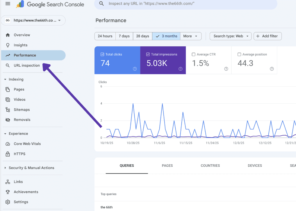296x211 pixels.
Task: Click the Removals crossed-eye icon
Action: click(8, 120)
